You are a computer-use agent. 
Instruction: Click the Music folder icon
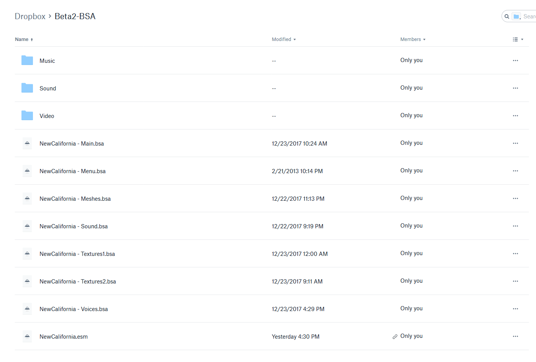(27, 61)
